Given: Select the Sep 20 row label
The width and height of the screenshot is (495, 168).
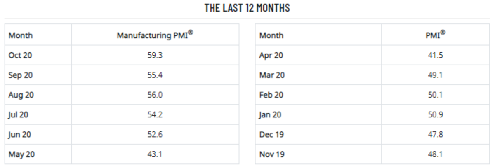Looking at the screenshot, I should 21,75.
